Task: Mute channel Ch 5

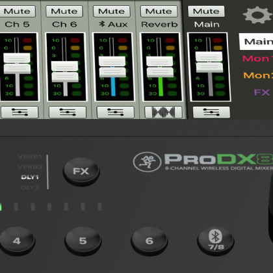Action: tap(17, 11)
